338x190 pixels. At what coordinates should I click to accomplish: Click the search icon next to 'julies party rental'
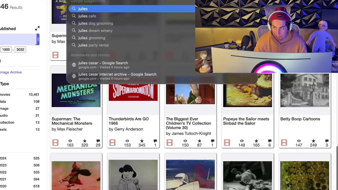[74, 45]
